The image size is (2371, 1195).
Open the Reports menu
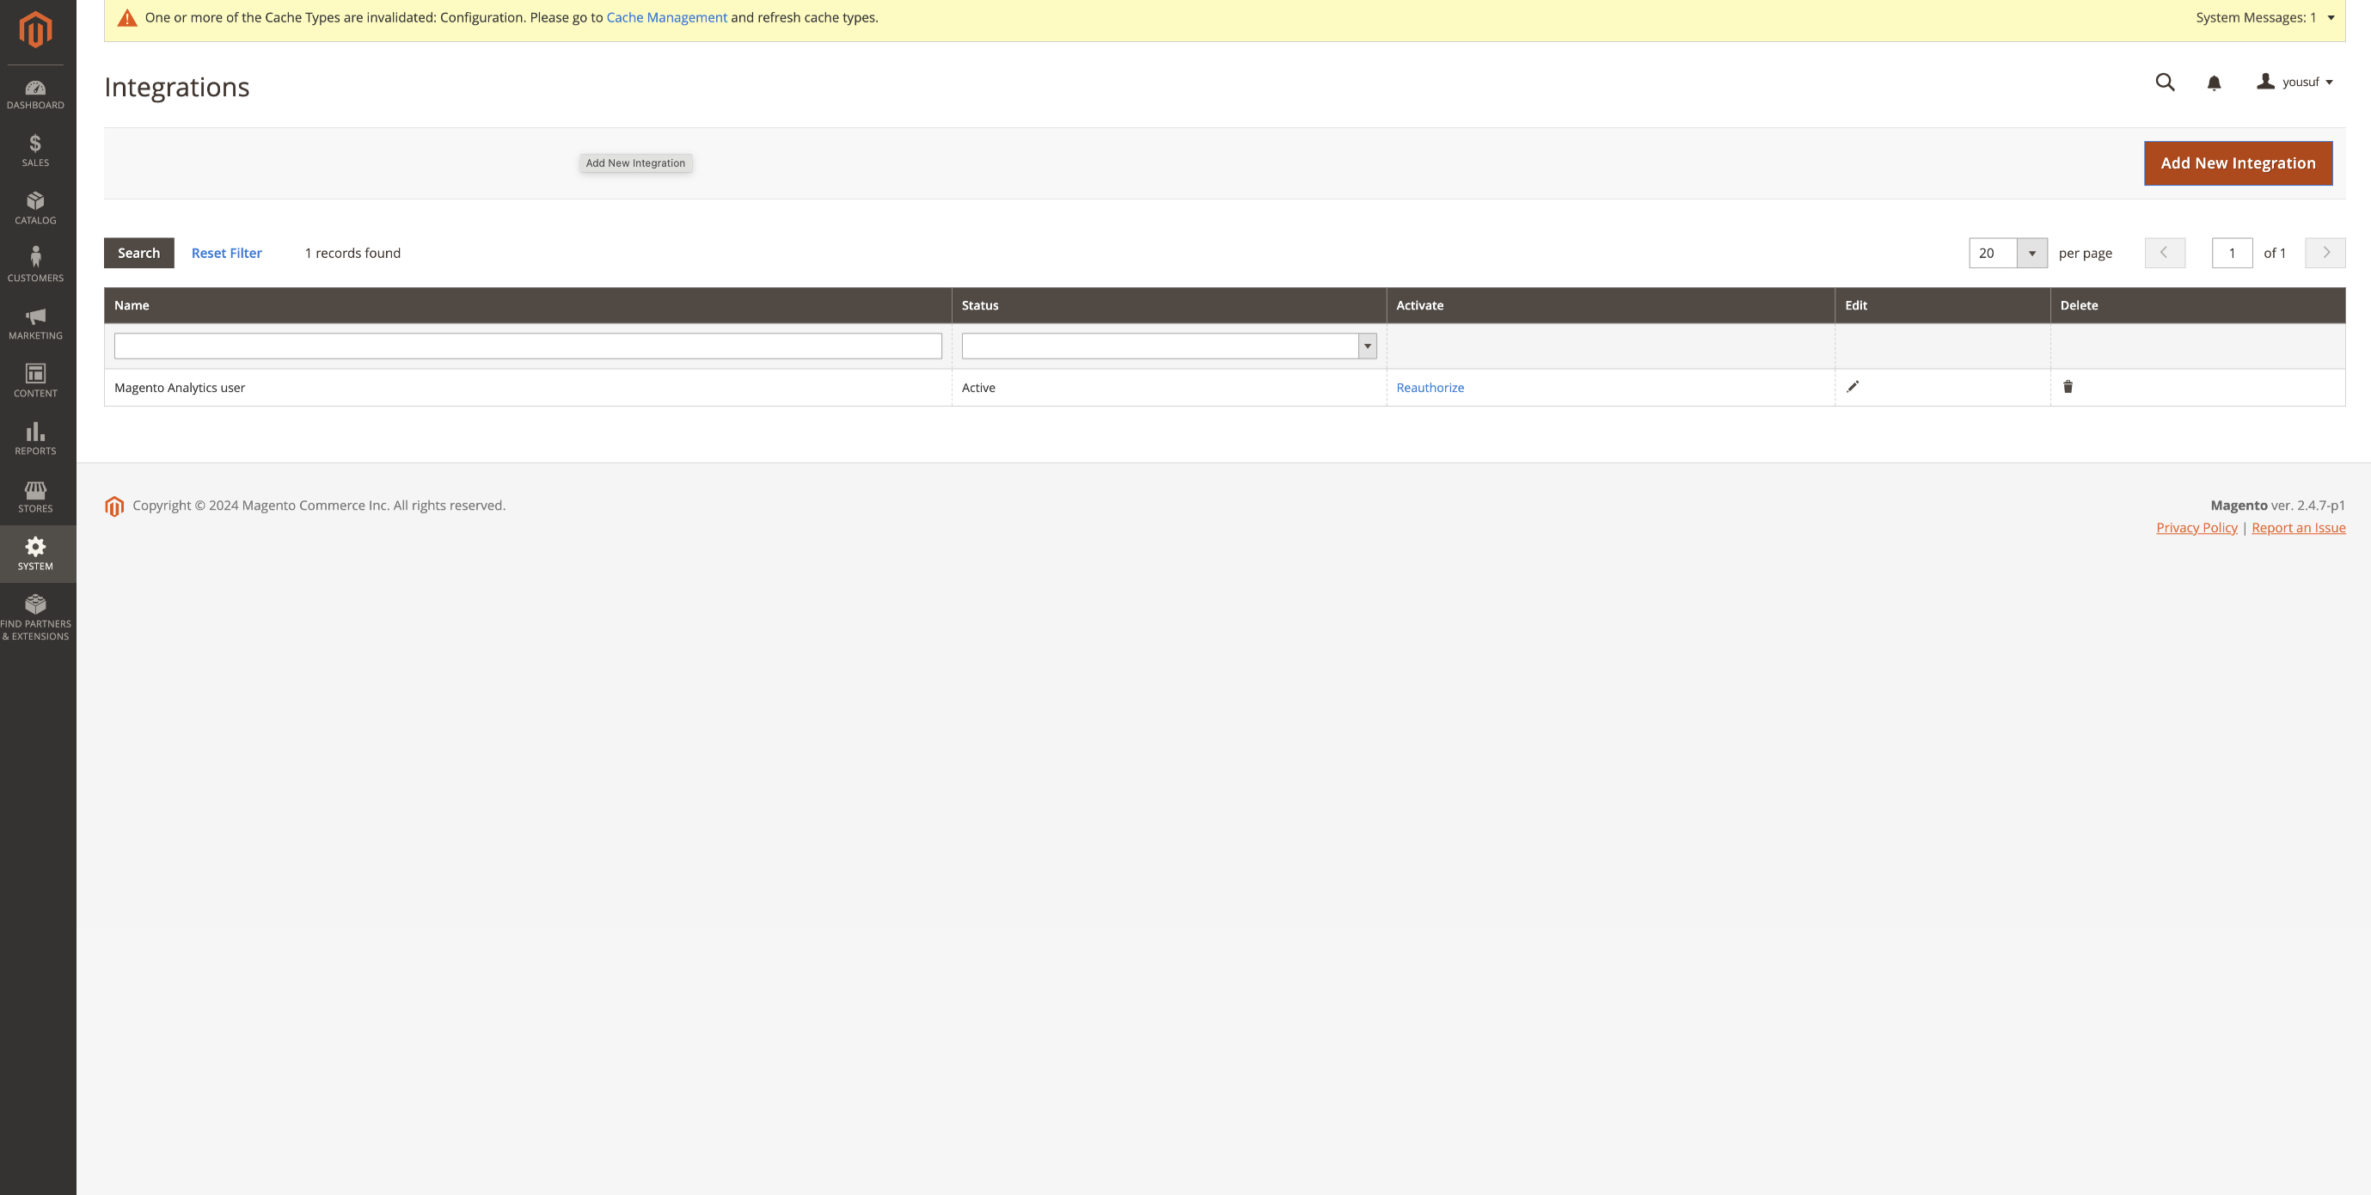(x=35, y=439)
